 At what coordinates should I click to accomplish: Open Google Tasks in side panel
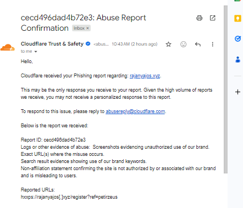pos(238,39)
